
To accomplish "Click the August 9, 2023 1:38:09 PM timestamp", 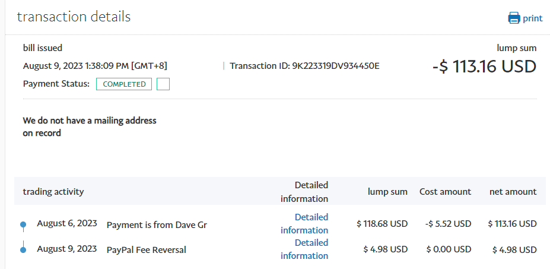I will pos(98,66).
